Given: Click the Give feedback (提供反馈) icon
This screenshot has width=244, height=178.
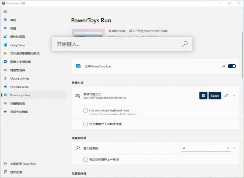Looking at the screenshot, I should click(x=5, y=172).
